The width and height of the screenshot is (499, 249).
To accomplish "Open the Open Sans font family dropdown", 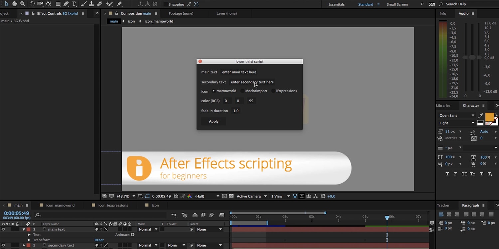I will [456, 116].
